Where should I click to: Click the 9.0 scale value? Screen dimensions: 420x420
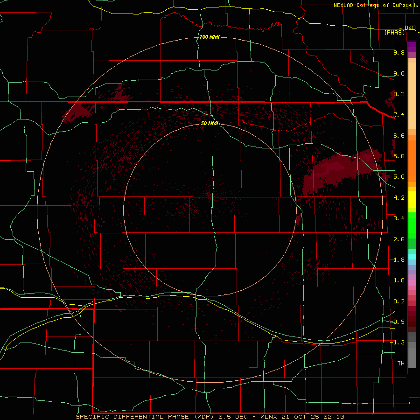coord(399,73)
